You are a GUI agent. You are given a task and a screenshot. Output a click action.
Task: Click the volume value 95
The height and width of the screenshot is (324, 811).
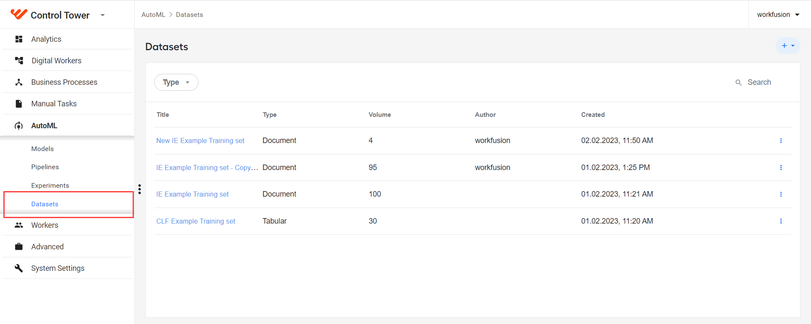point(373,167)
